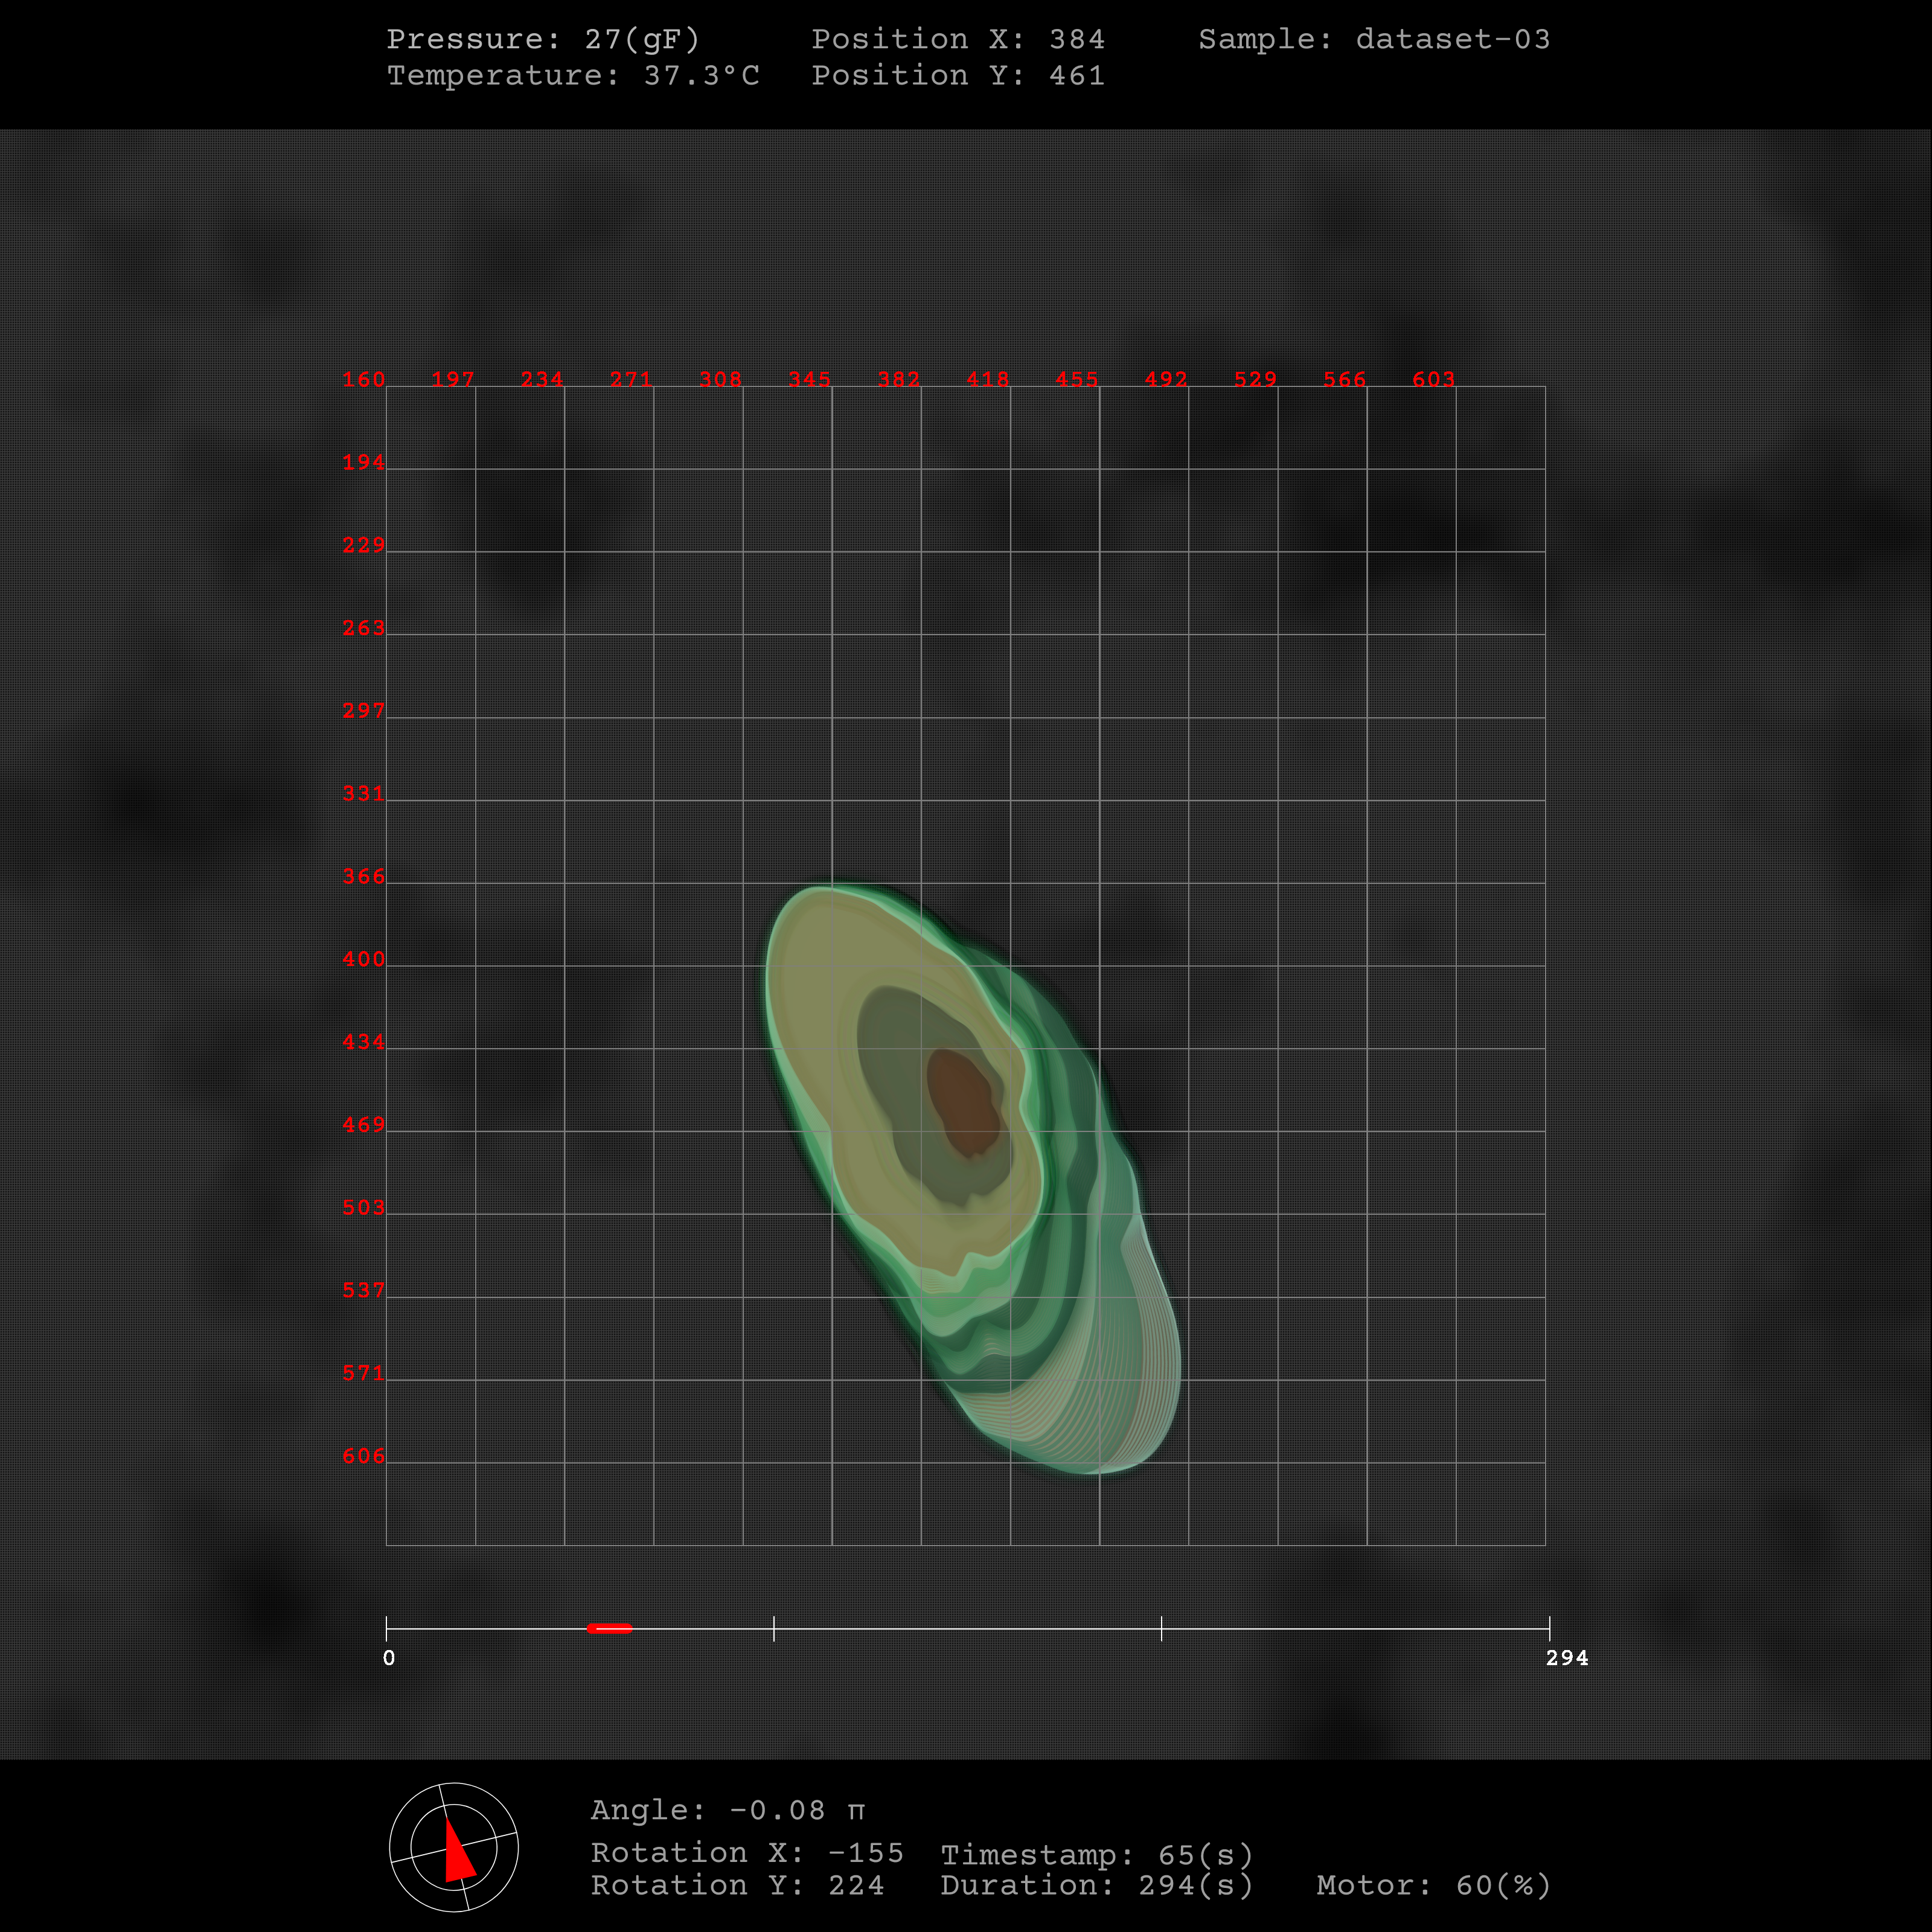
Task: Click the red Y-axis label 400
Action: pyautogui.click(x=363, y=959)
